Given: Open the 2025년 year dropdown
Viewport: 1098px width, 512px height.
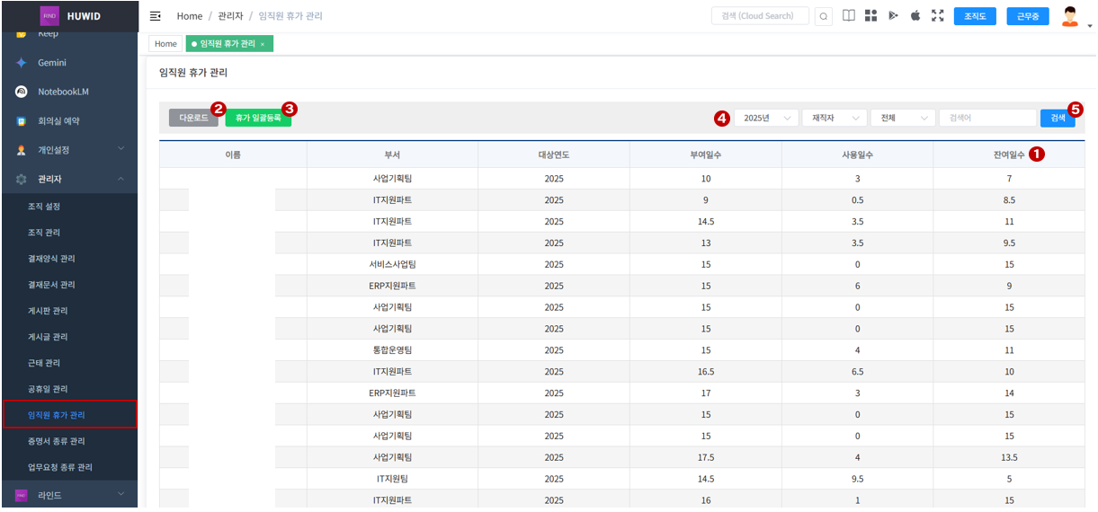Looking at the screenshot, I should click(x=766, y=119).
